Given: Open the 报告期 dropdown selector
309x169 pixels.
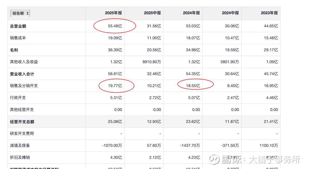Looking at the screenshot, I should coord(20,13).
